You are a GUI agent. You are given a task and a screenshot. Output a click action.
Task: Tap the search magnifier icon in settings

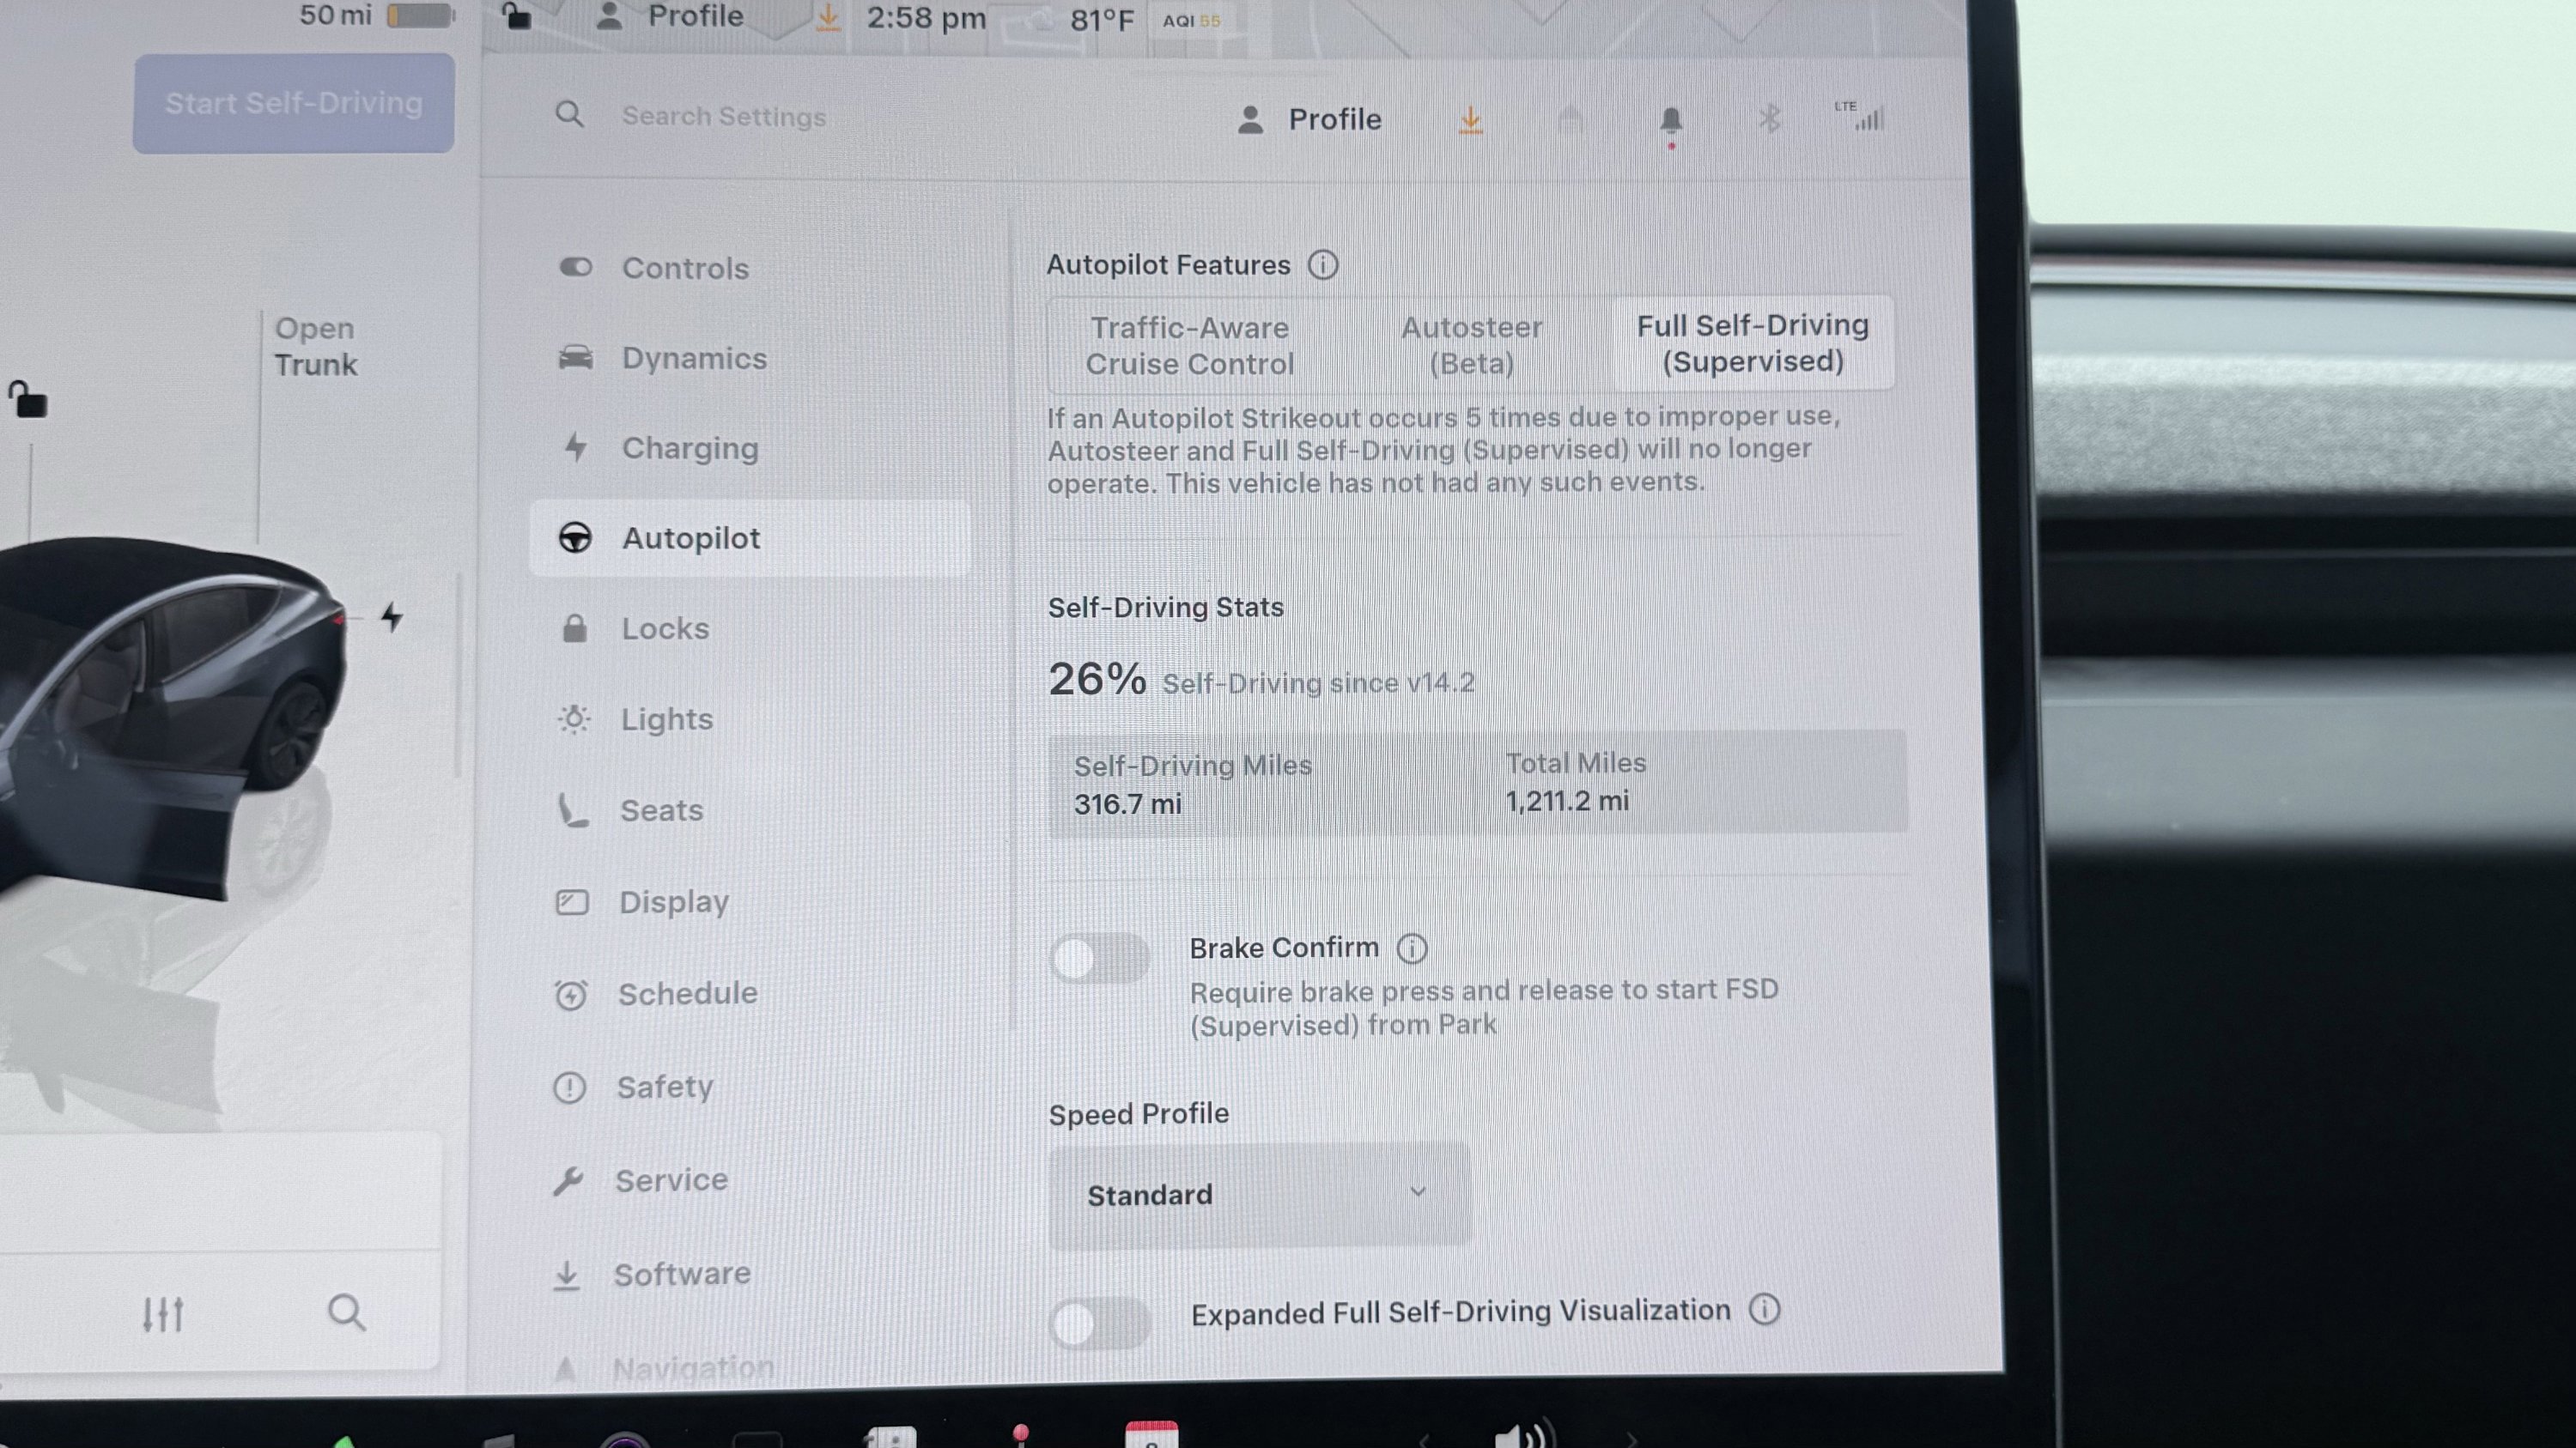coord(569,115)
